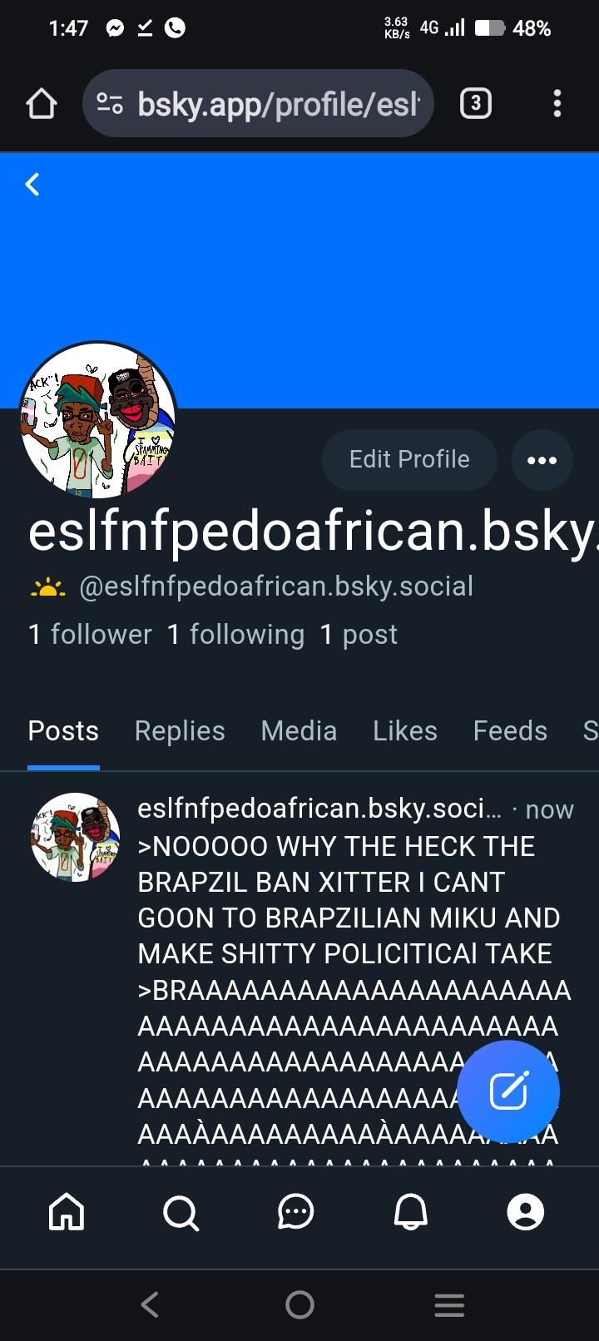Tap site info icon in address bar
The image size is (599, 1341).
110,103
